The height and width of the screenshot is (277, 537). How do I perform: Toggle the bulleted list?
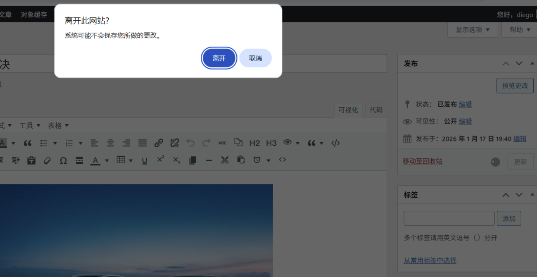[44, 143]
